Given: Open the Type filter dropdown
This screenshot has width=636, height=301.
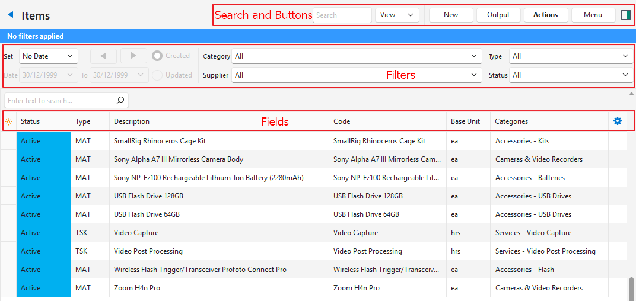Looking at the screenshot, I should coord(571,56).
